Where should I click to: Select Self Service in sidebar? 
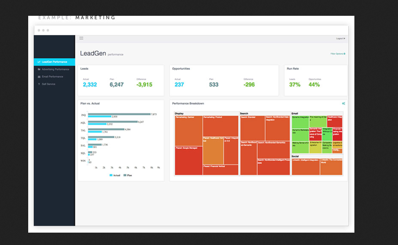[48, 84]
